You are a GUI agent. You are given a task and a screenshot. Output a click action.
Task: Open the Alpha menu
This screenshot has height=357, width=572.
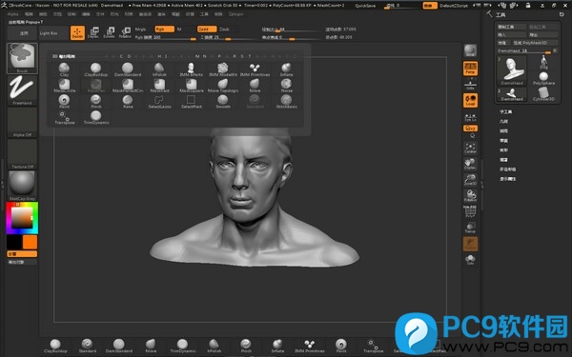pyautogui.click(x=12, y=14)
